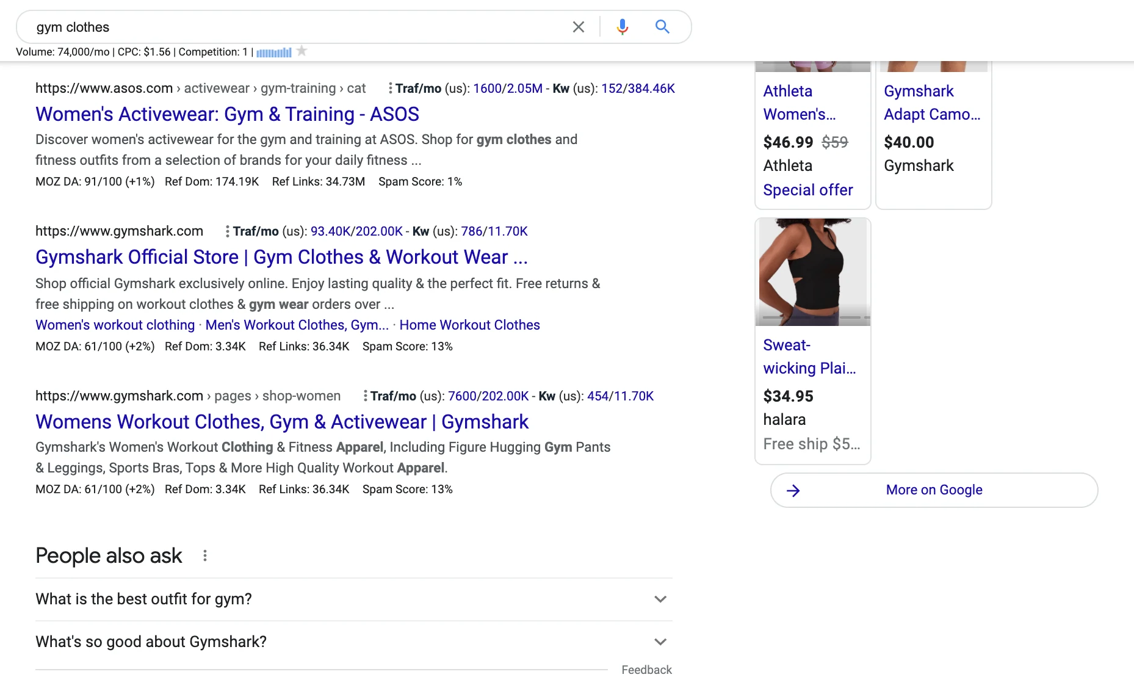Click the More on Google button
The height and width of the screenshot is (691, 1134).
pyautogui.click(x=934, y=490)
